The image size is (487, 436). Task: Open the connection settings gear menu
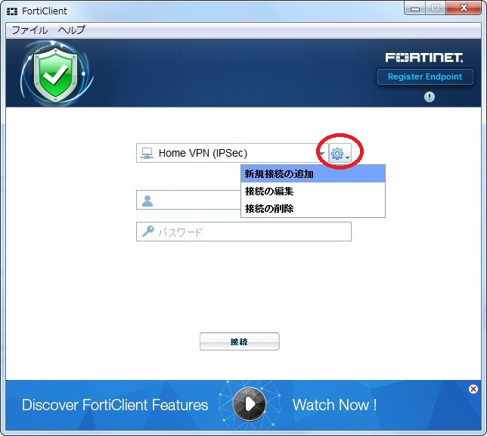pyautogui.click(x=340, y=154)
